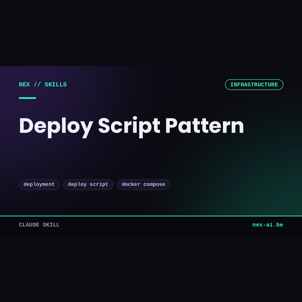Click the INFRASTRUCTURE category badge

point(254,84)
